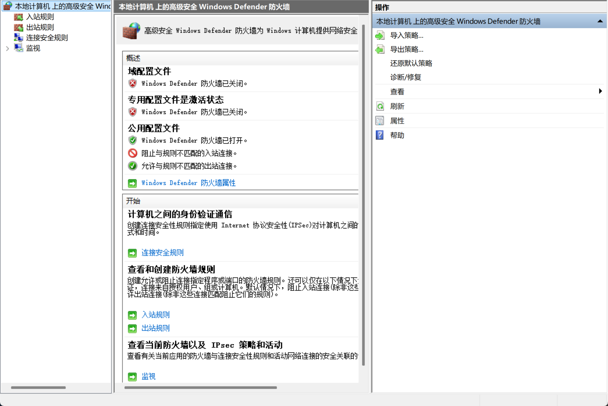Select 入站规则 in the left tree
The width and height of the screenshot is (608, 406).
click(40, 17)
